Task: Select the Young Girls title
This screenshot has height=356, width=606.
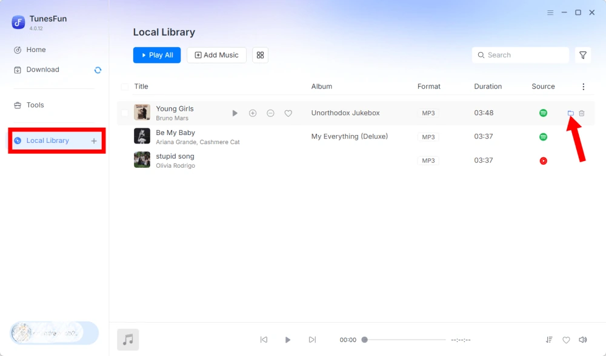Action: tap(175, 109)
